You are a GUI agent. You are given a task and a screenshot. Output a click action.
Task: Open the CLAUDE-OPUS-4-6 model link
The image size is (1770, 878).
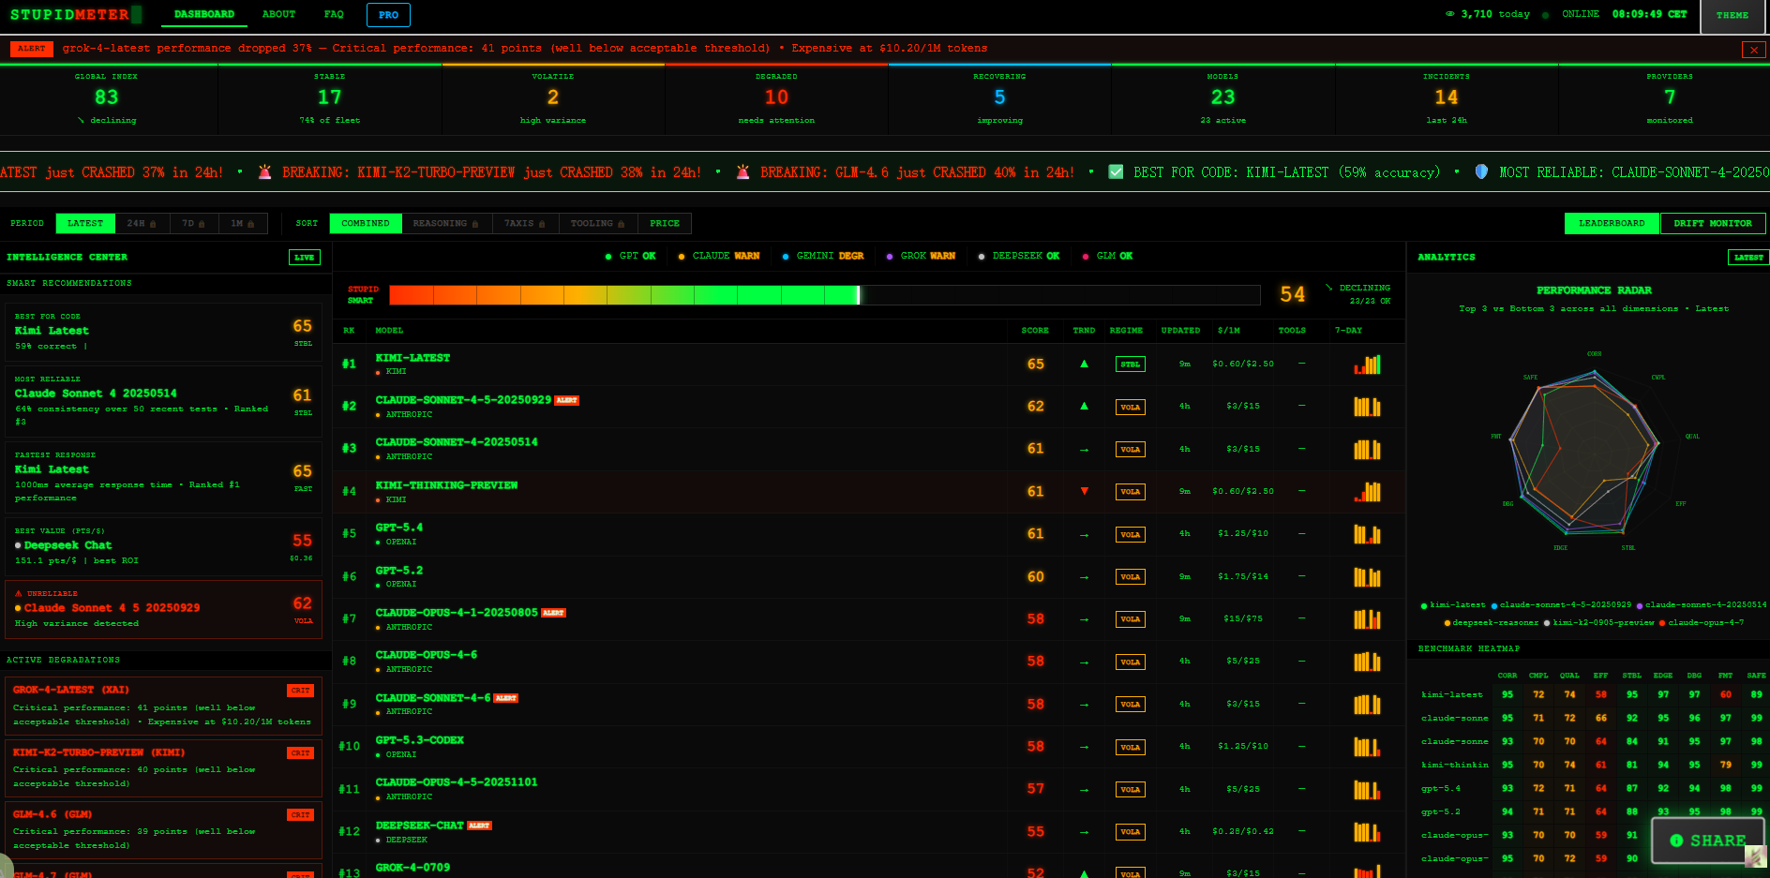[427, 655]
